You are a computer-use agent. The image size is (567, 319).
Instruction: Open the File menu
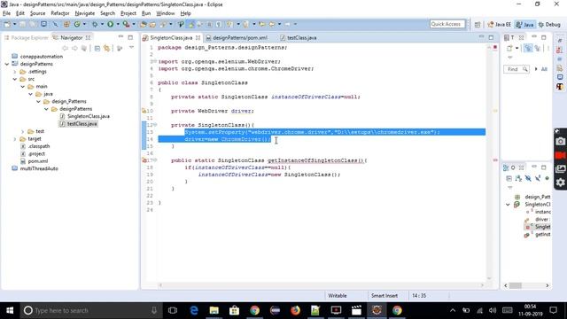point(6,13)
